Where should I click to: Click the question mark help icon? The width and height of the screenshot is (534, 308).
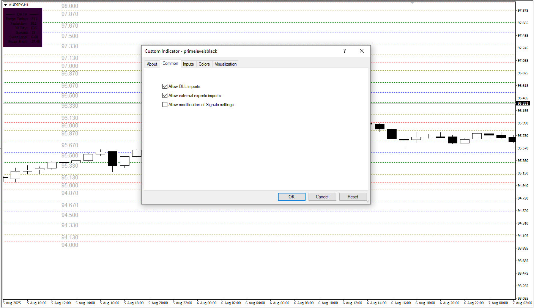click(345, 51)
